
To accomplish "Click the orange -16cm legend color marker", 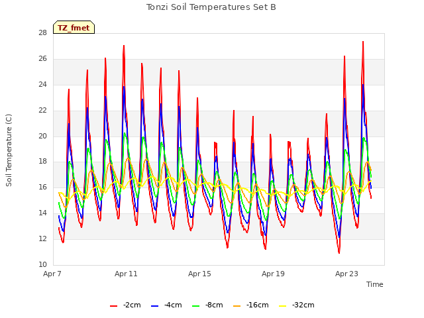I will point(237,306).
